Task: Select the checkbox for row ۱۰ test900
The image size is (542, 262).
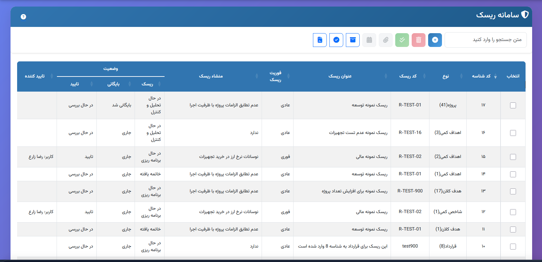Action: (513, 247)
